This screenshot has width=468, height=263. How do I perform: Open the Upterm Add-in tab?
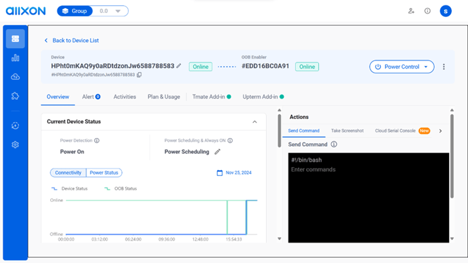pyautogui.click(x=263, y=97)
